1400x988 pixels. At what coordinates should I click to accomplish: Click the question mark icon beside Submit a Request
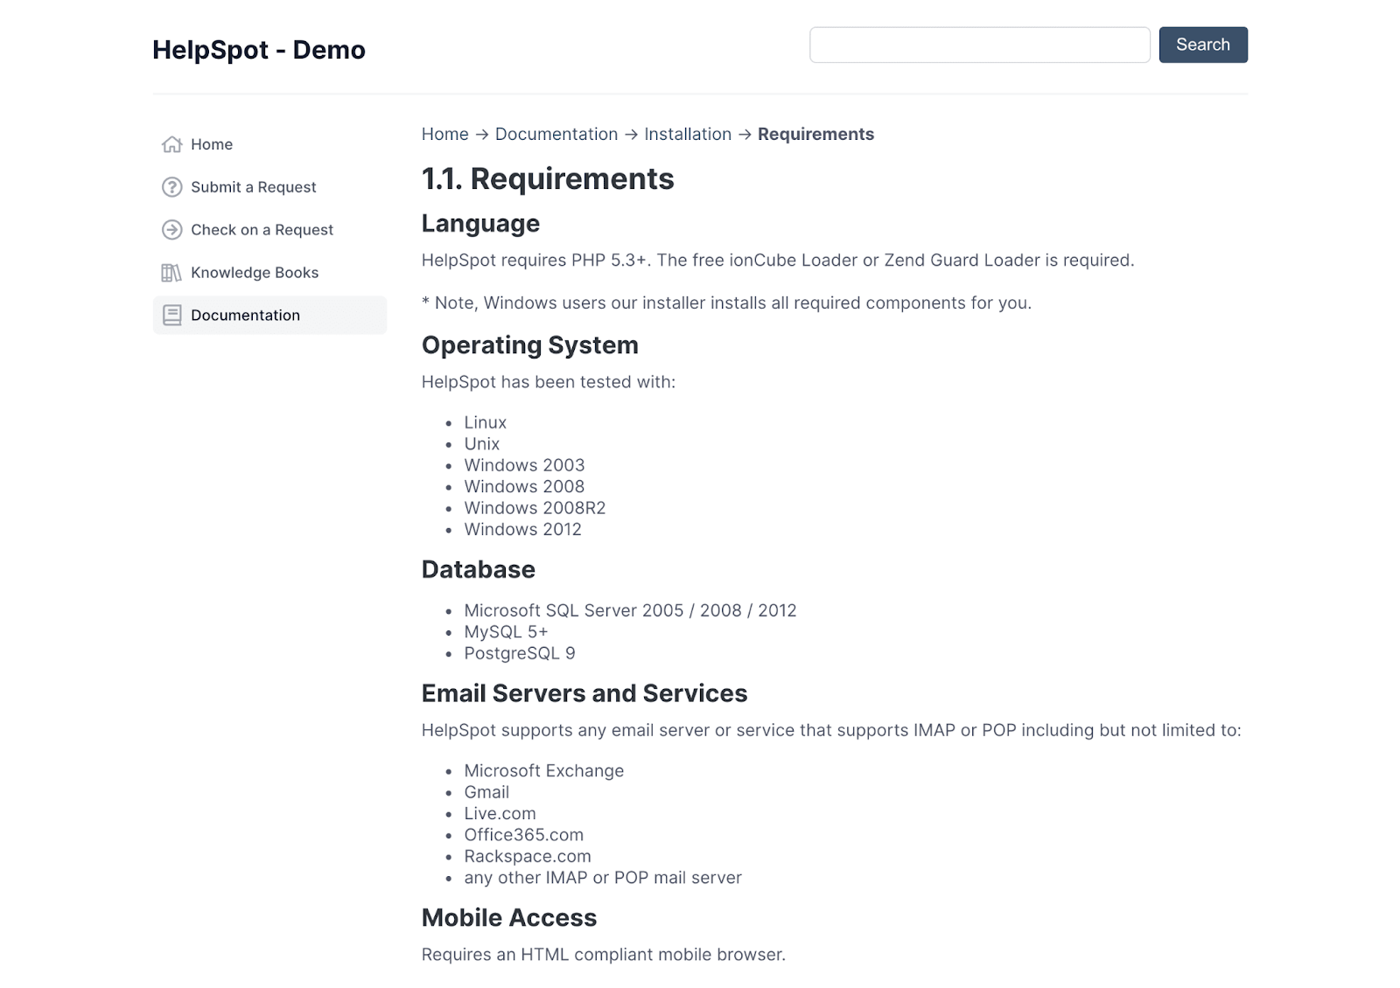click(172, 187)
